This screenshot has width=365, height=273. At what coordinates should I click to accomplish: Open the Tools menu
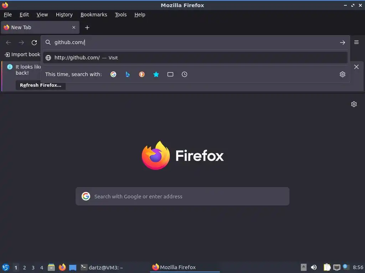coord(120,15)
